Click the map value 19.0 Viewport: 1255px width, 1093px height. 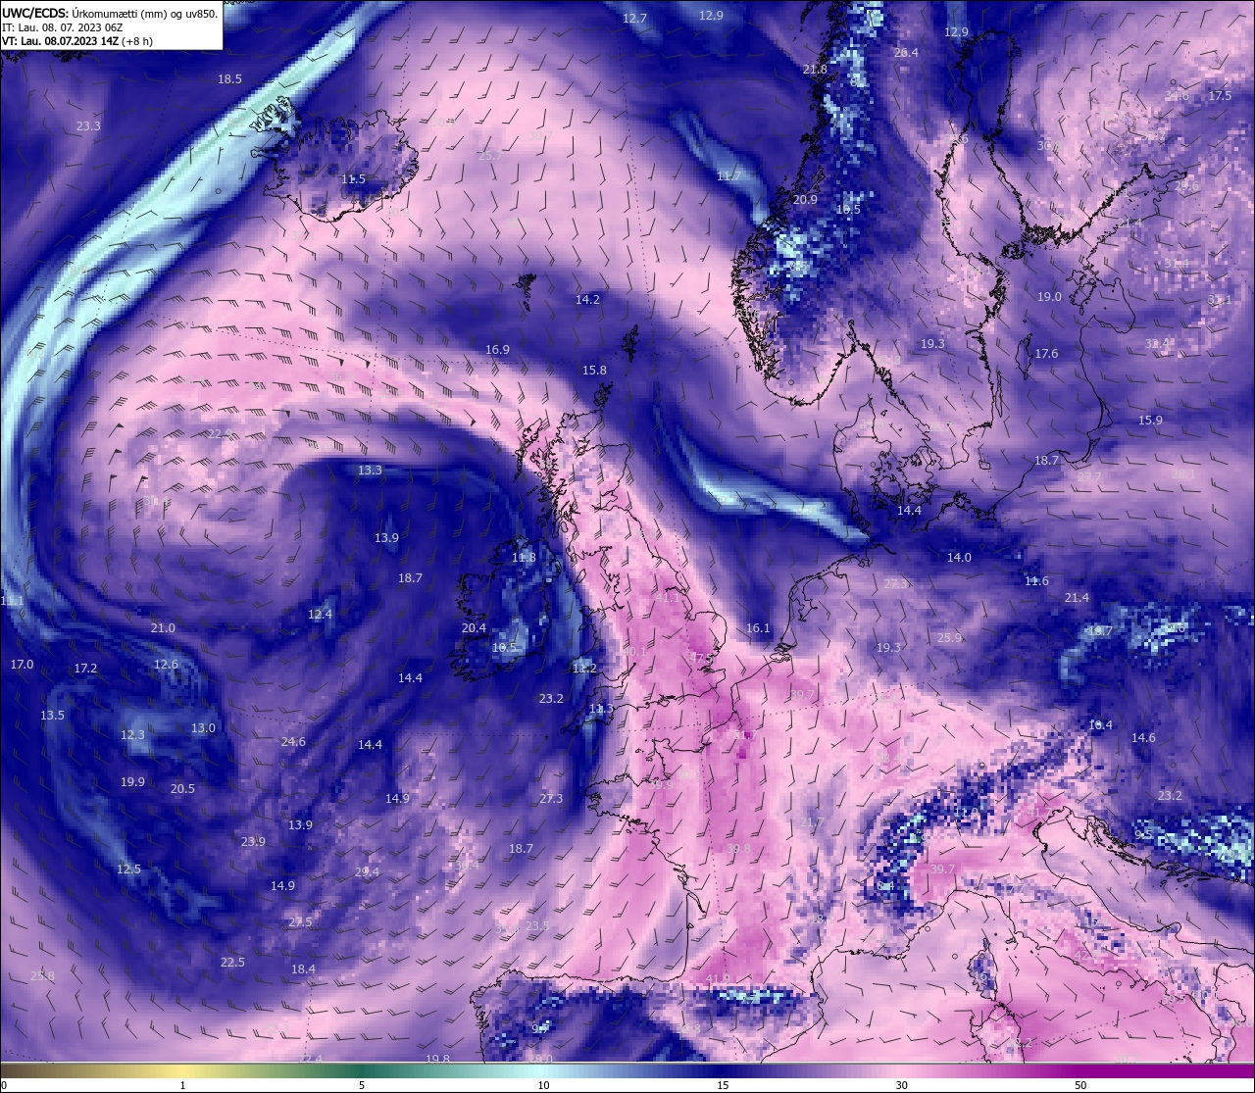[x=1049, y=297]
